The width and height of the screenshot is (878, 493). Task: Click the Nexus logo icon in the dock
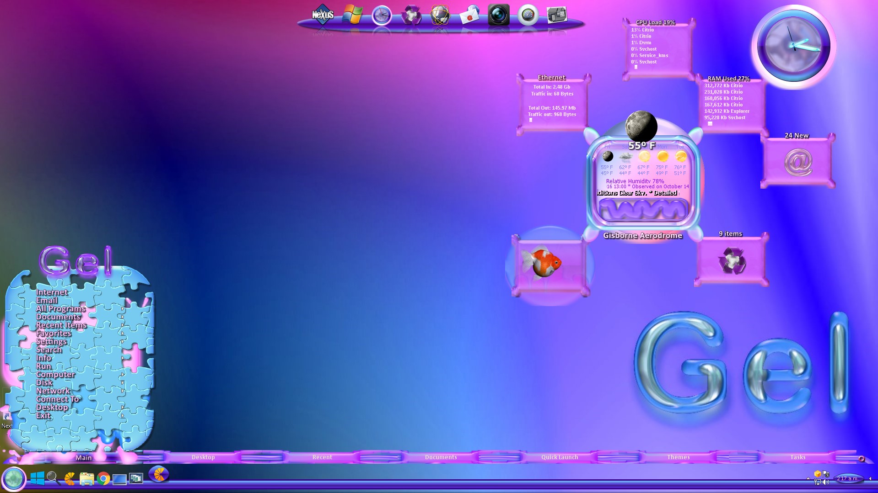[x=323, y=15]
